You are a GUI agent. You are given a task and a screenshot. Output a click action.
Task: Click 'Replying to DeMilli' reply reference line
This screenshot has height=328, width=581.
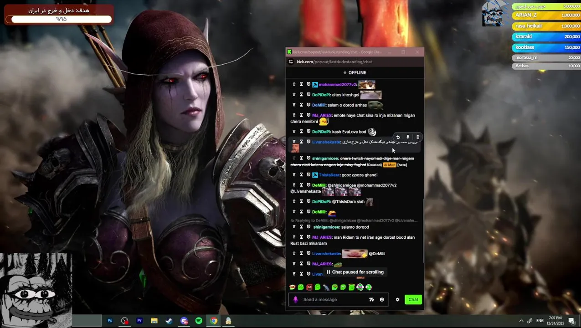tap(354, 220)
